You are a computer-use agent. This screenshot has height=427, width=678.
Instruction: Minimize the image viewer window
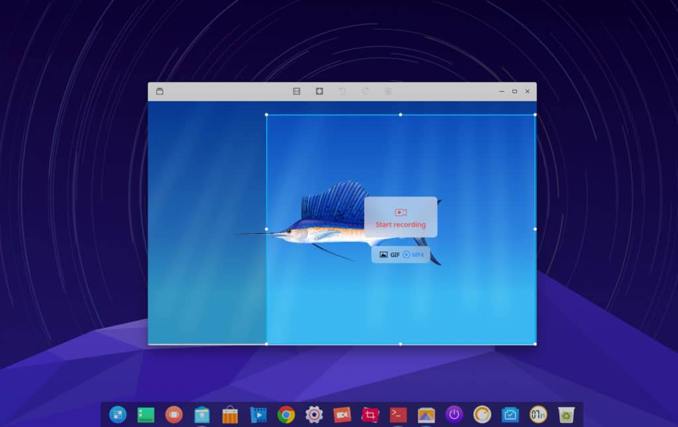click(x=502, y=91)
